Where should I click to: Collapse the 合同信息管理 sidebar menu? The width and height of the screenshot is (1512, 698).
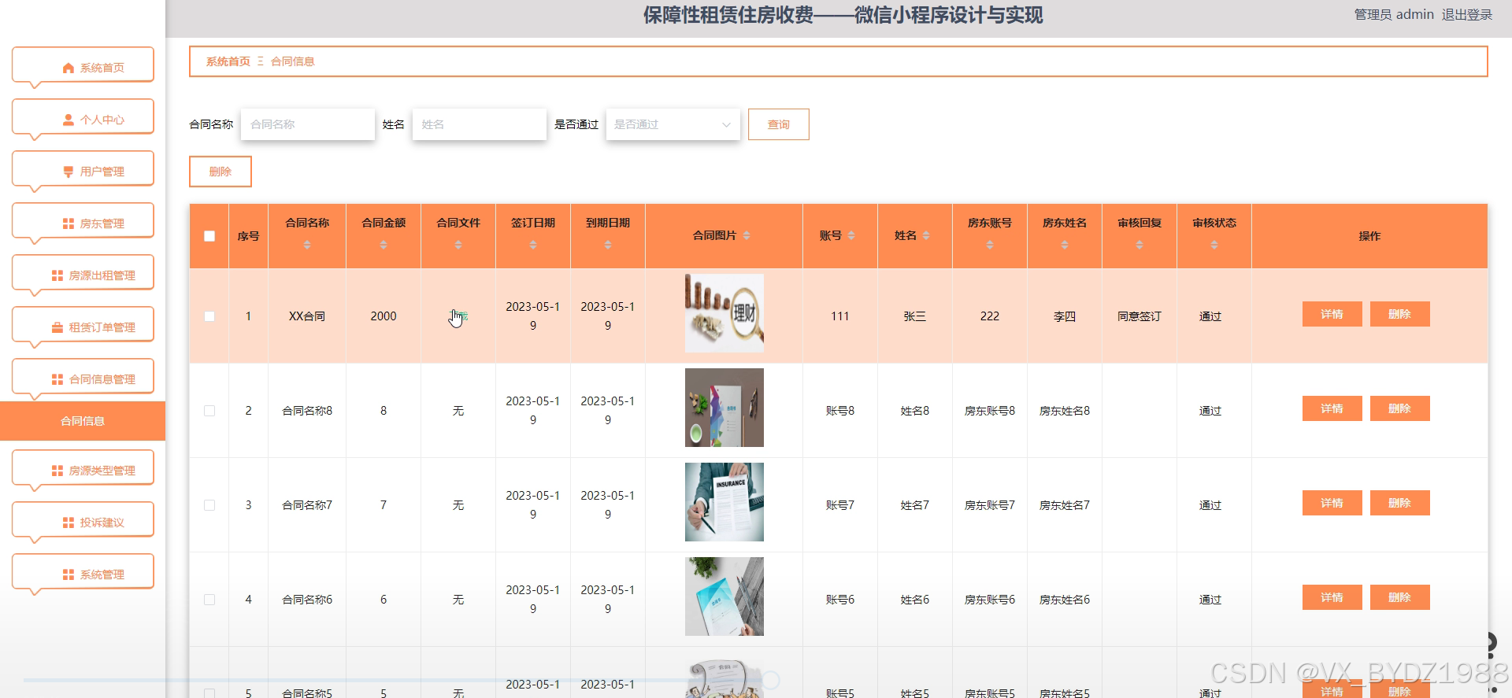pos(83,377)
